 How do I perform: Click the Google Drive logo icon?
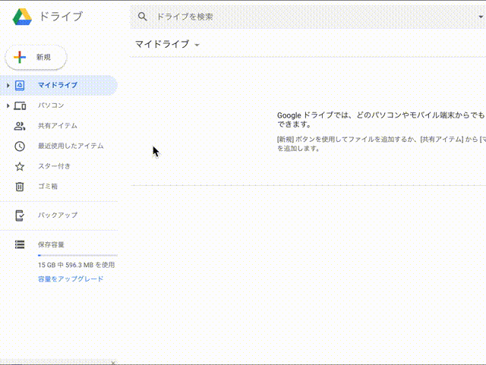(x=22, y=17)
